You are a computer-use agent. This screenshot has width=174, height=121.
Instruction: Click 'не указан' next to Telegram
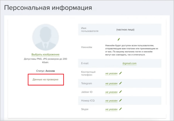click(x=111, y=83)
